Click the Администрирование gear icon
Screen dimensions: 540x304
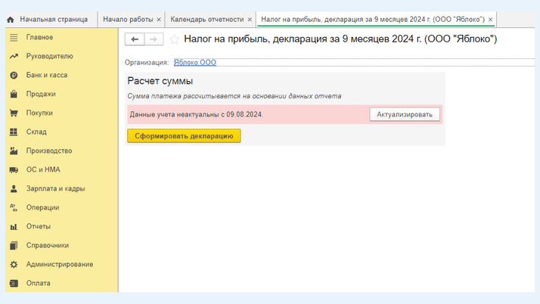14,265
